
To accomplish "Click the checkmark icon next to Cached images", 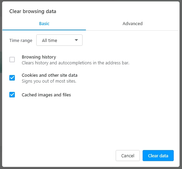I will [x=12, y=95].
